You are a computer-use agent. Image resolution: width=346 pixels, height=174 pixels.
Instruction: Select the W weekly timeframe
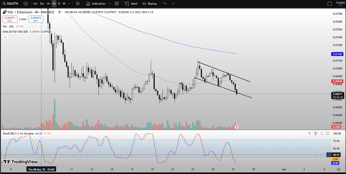coord(64,4)
